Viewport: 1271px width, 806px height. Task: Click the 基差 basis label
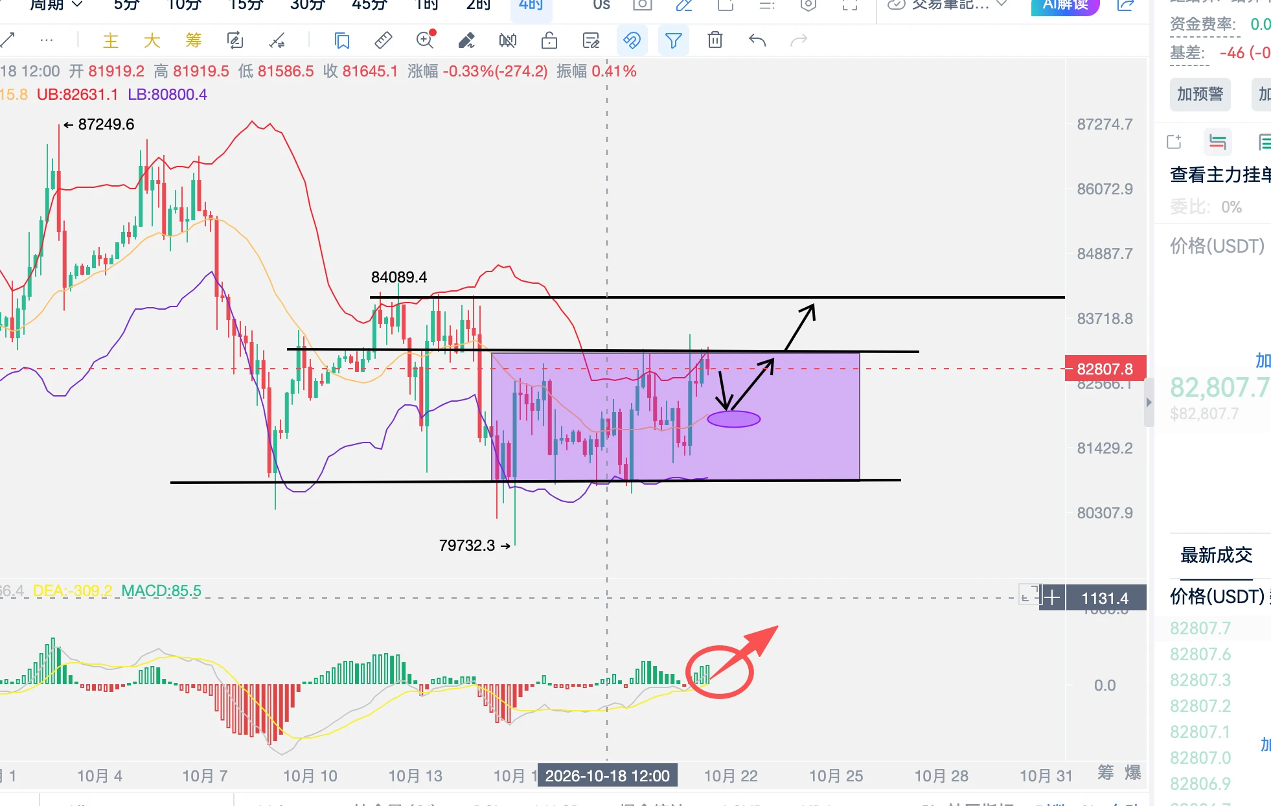click(x=1187, y=52)
